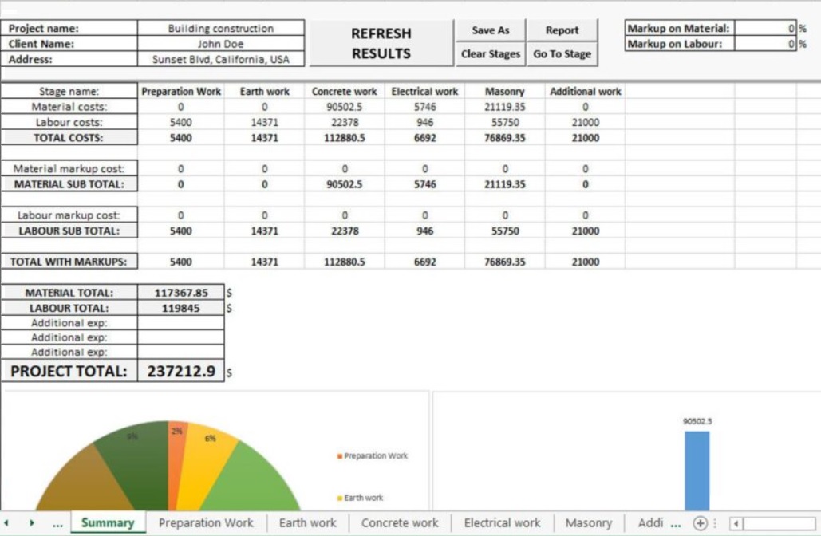
Task: Select the TOTAL COSTS value 6692
Action: pos(424,138)
